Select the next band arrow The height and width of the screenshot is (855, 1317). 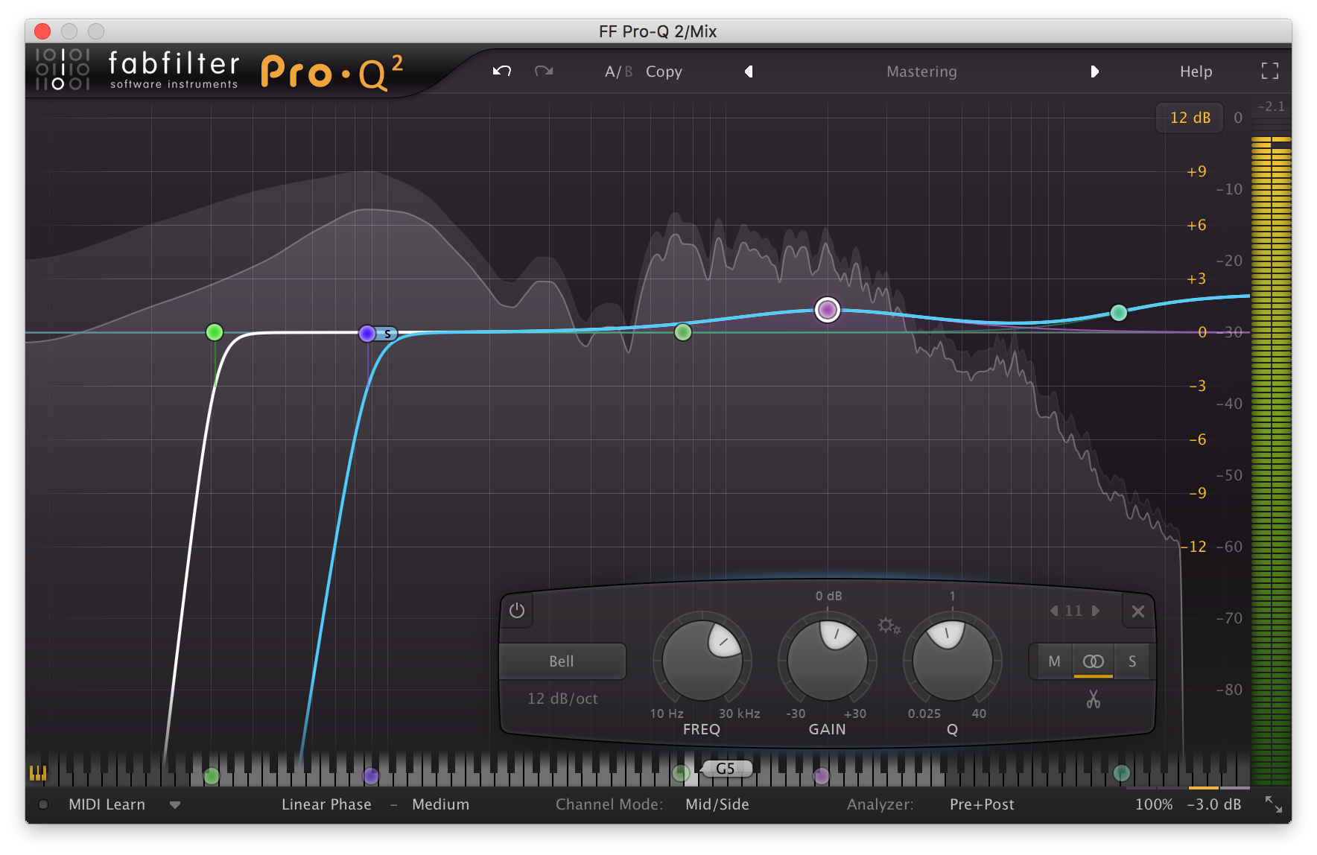pyautogui.click(x=1096, y=611)
